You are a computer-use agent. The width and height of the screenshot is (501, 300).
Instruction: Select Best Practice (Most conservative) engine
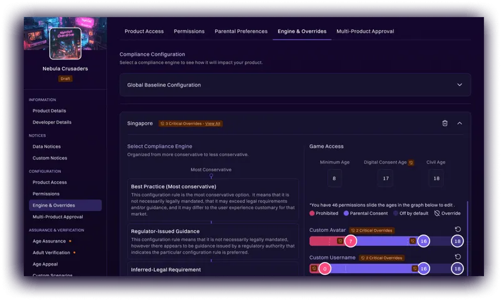point(213,200)
